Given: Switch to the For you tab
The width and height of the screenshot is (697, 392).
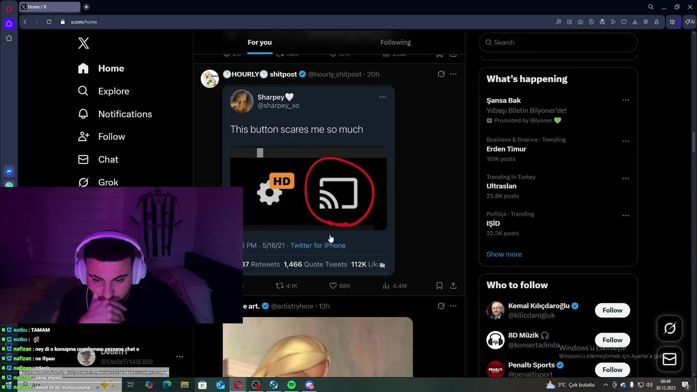Looking at the screenshot, I should (260, 42).
